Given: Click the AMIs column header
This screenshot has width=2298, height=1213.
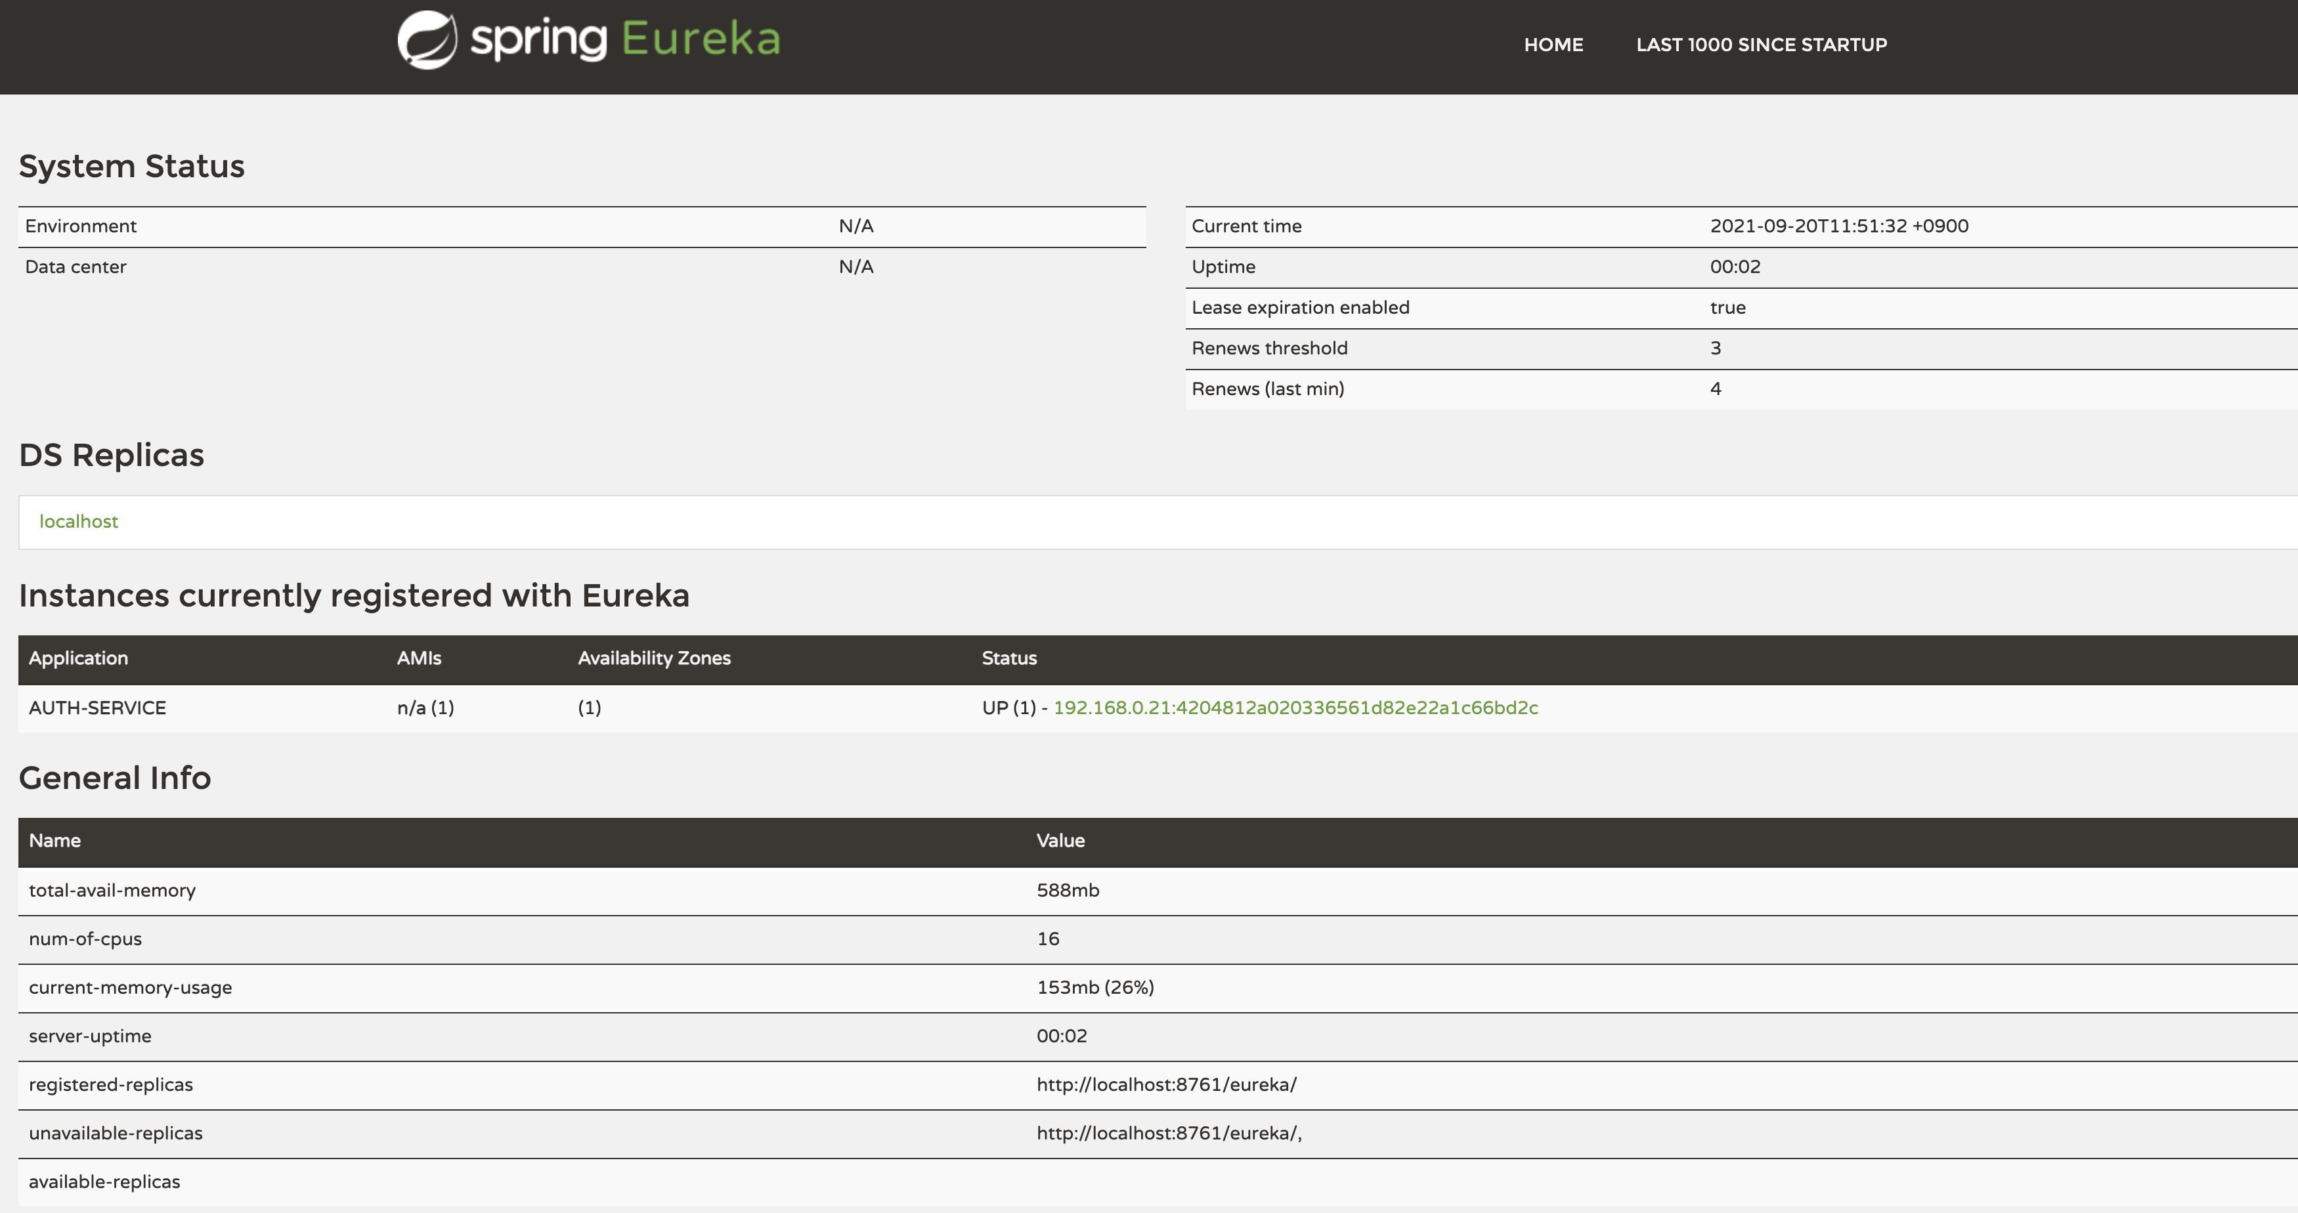Looking at the screenshot, I should tap(420, 658).
